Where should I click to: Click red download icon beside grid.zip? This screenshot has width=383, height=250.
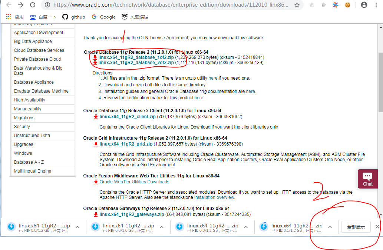96,144
